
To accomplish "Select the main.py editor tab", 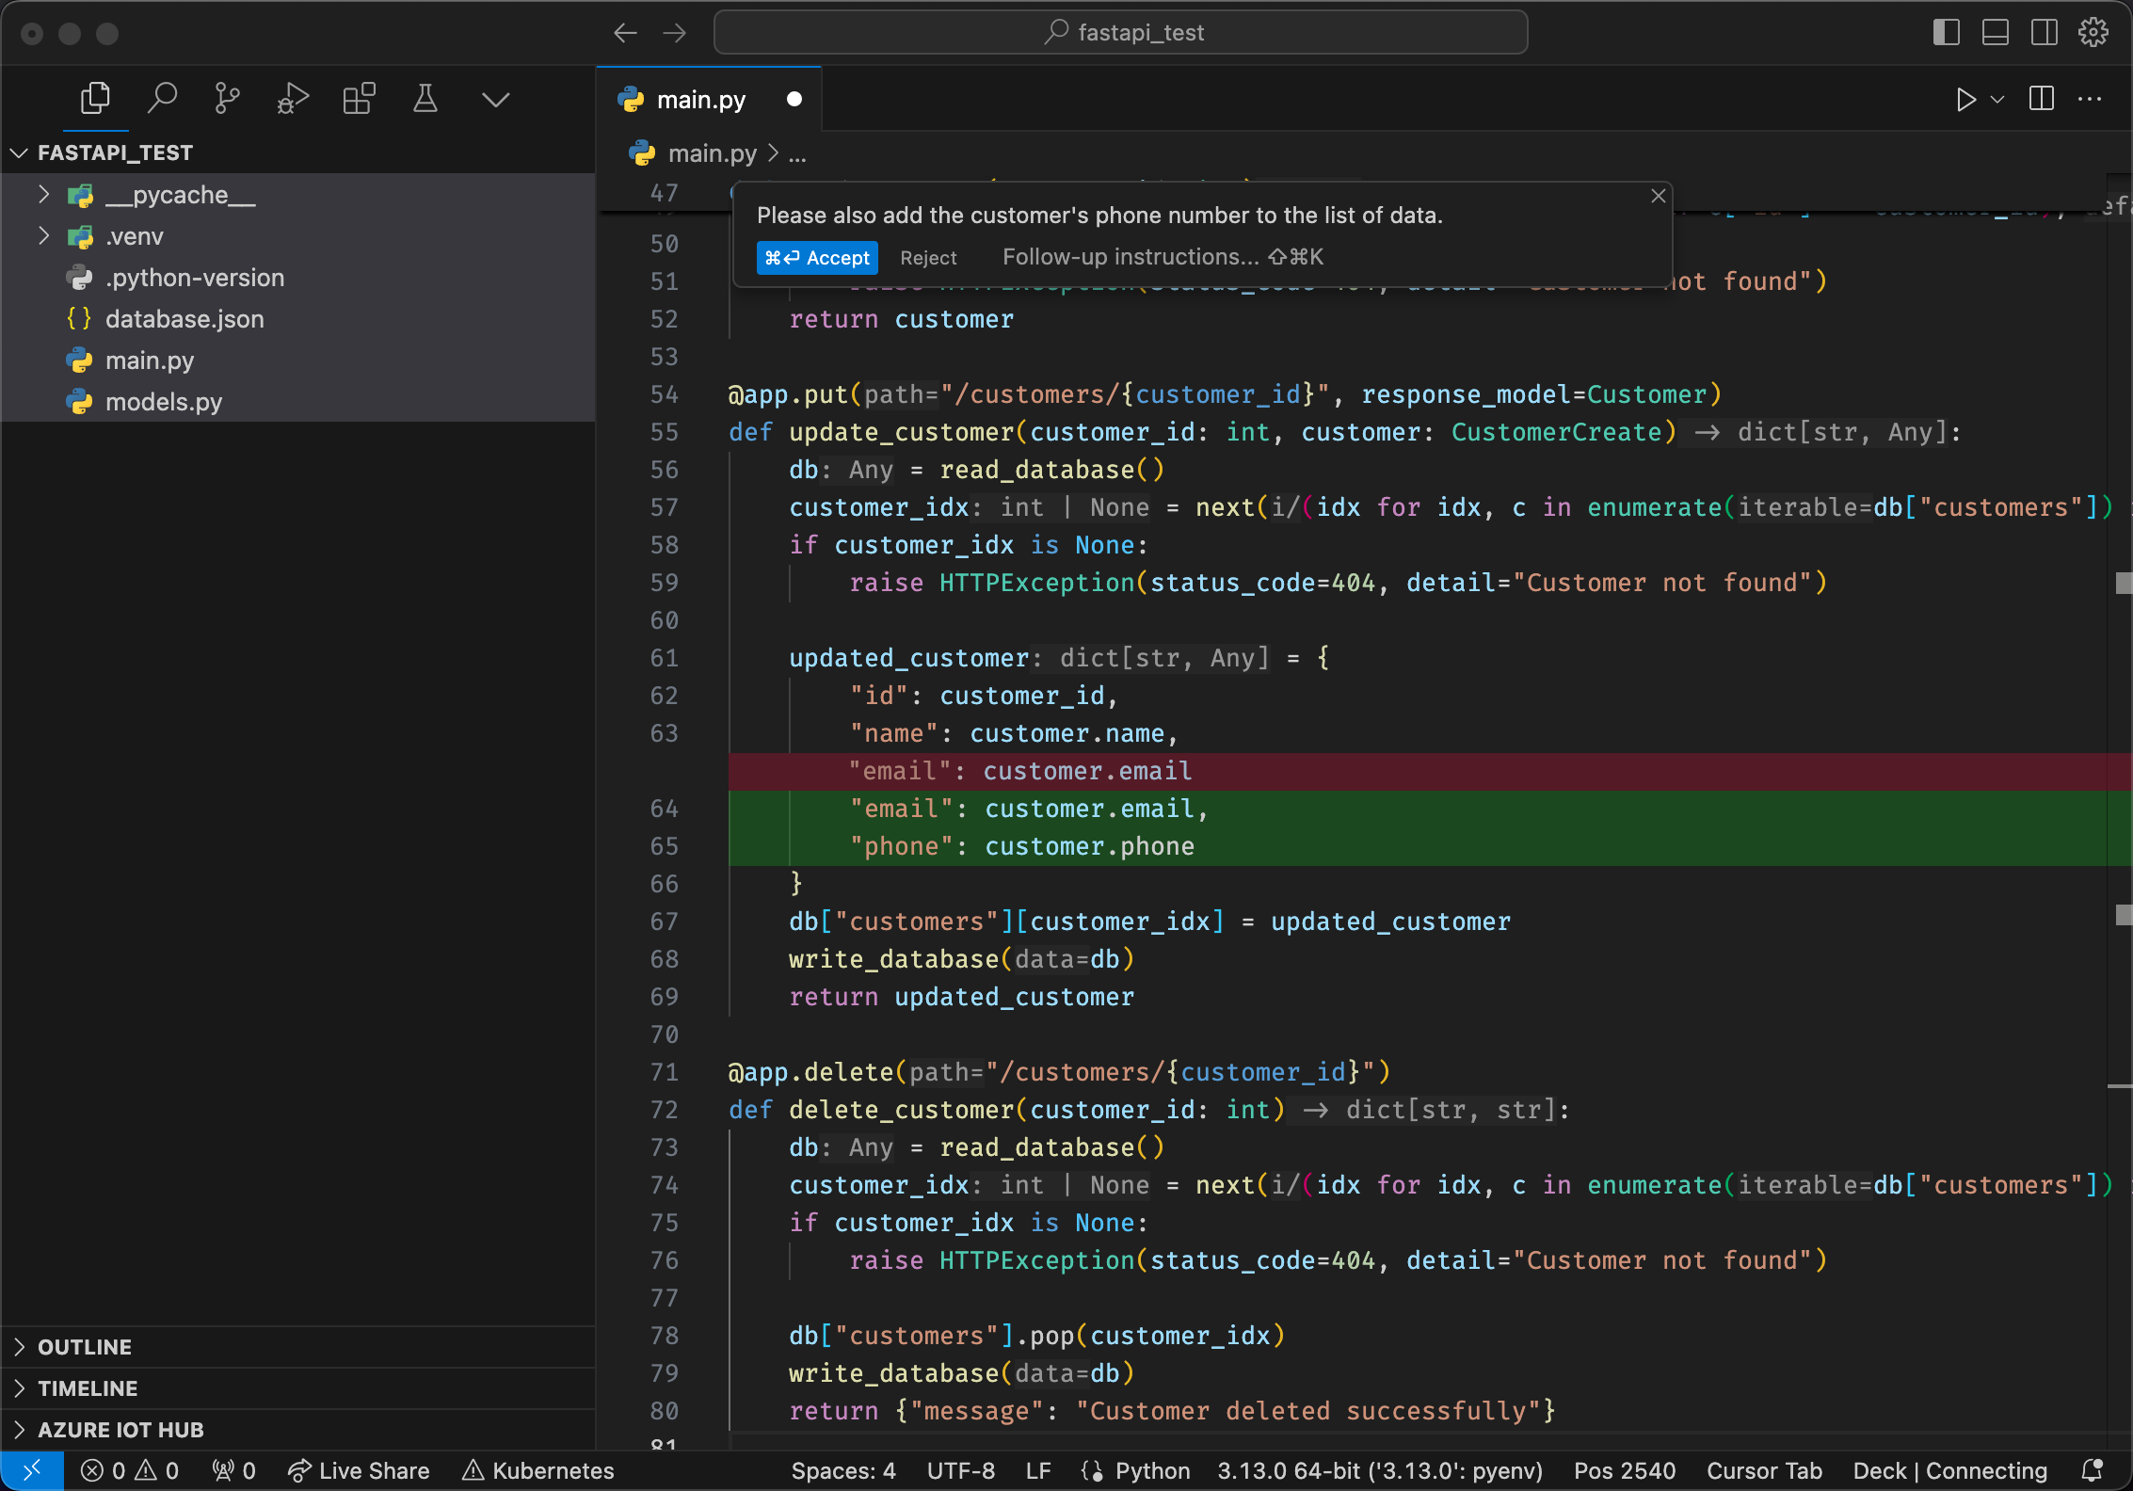I will 700,98.
